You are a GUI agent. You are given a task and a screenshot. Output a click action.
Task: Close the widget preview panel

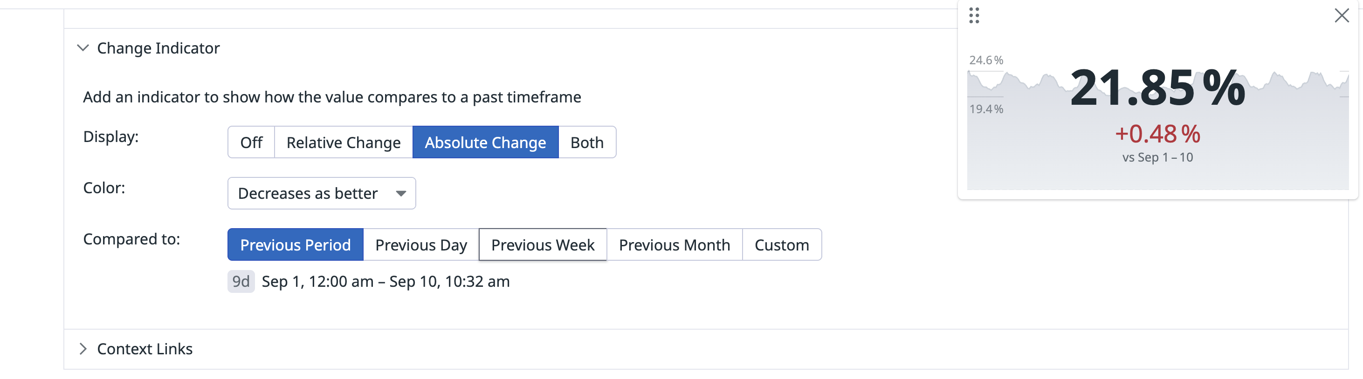1341,15
